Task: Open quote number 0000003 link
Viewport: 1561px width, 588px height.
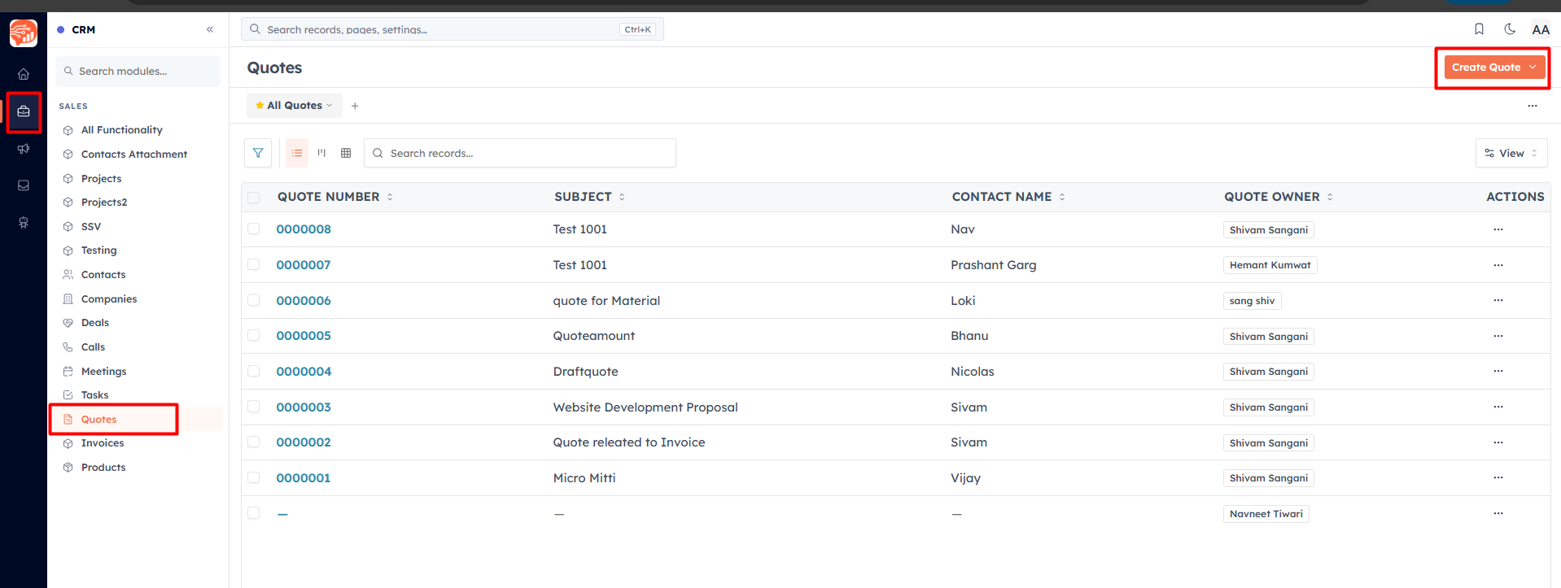Action: tap(304, 407)
